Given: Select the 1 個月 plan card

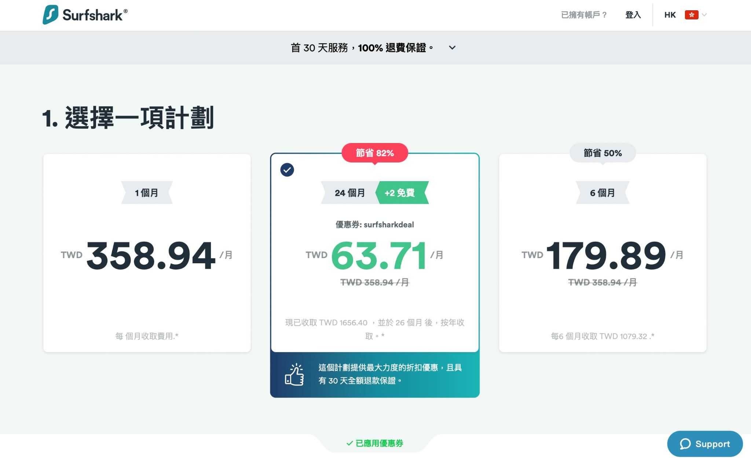Looking at the screenshot, I should (147, 253).
